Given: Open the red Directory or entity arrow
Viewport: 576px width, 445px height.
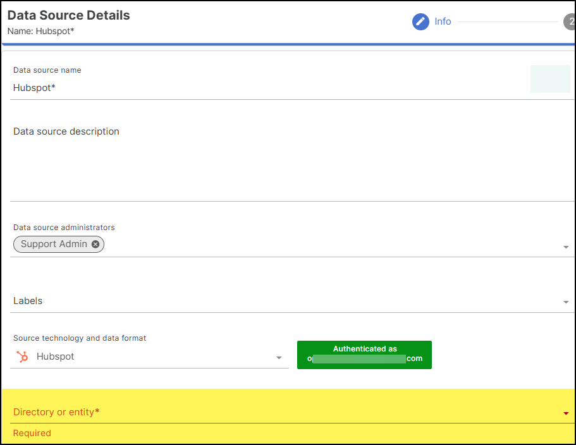Looking at the screenshot, I should [x=566, y=413].
